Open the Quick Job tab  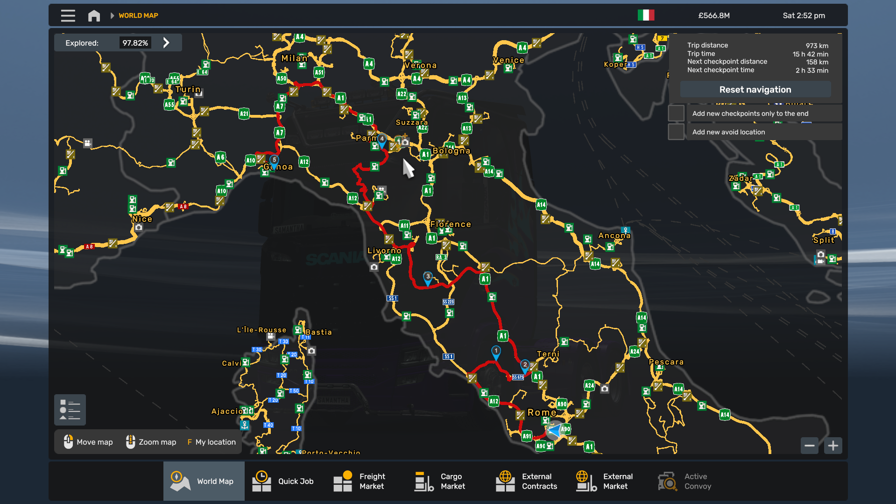tap(283, 481)
